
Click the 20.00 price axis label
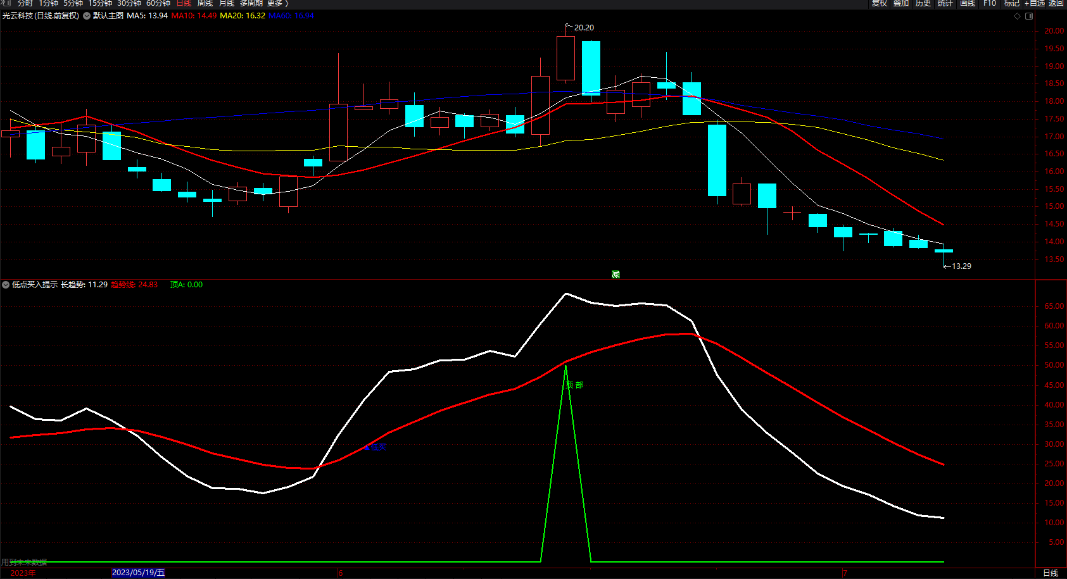pos(1054,31)
